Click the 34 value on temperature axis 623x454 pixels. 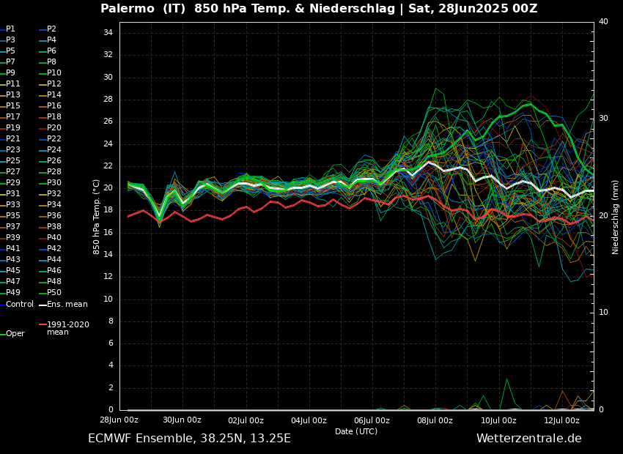(x=108, y=33)
